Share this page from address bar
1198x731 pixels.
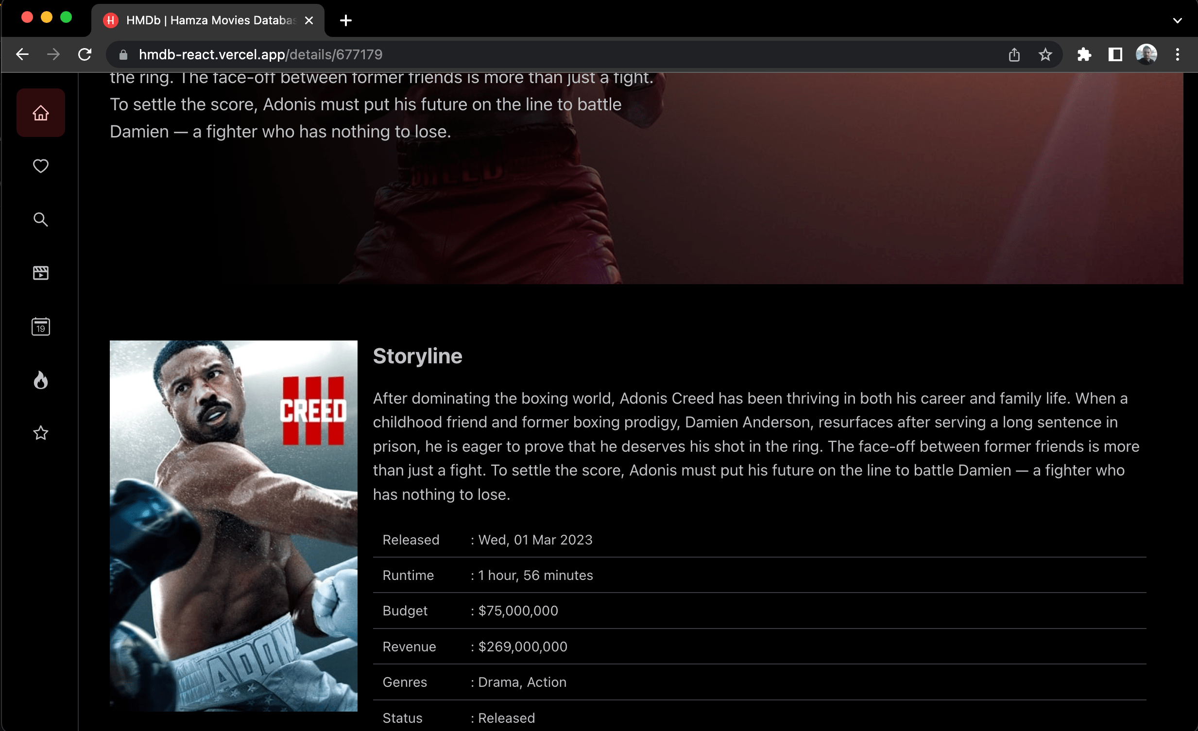(1014, 54)
